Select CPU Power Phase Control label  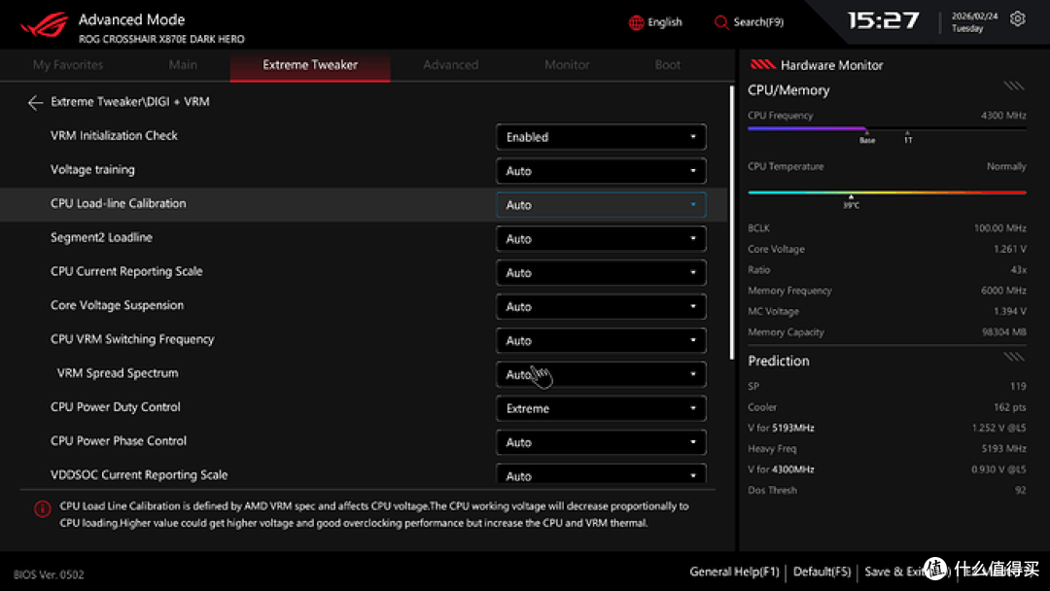pos(119,441)
